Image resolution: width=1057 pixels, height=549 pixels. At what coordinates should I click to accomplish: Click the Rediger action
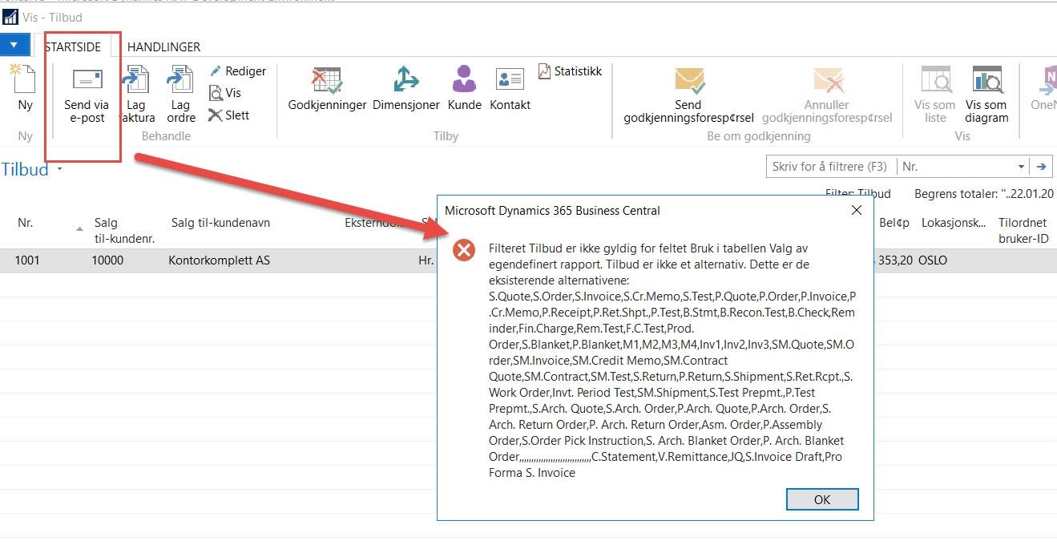(x=237, y=71)
